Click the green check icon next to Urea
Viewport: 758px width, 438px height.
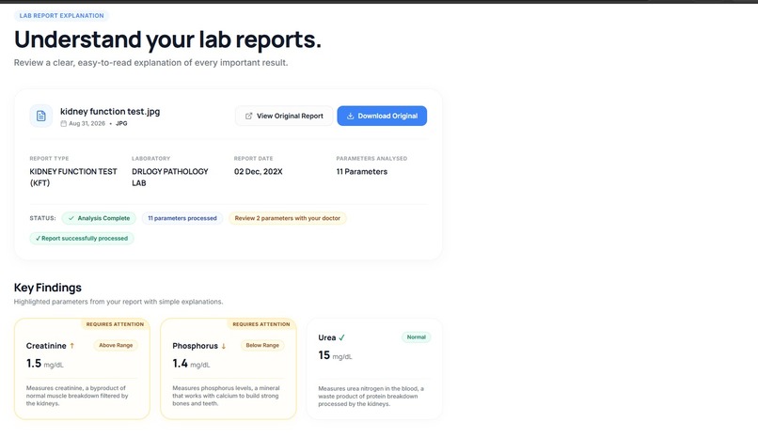point(341,337)
